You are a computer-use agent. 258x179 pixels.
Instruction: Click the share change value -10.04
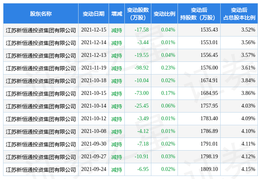point(141,80)
